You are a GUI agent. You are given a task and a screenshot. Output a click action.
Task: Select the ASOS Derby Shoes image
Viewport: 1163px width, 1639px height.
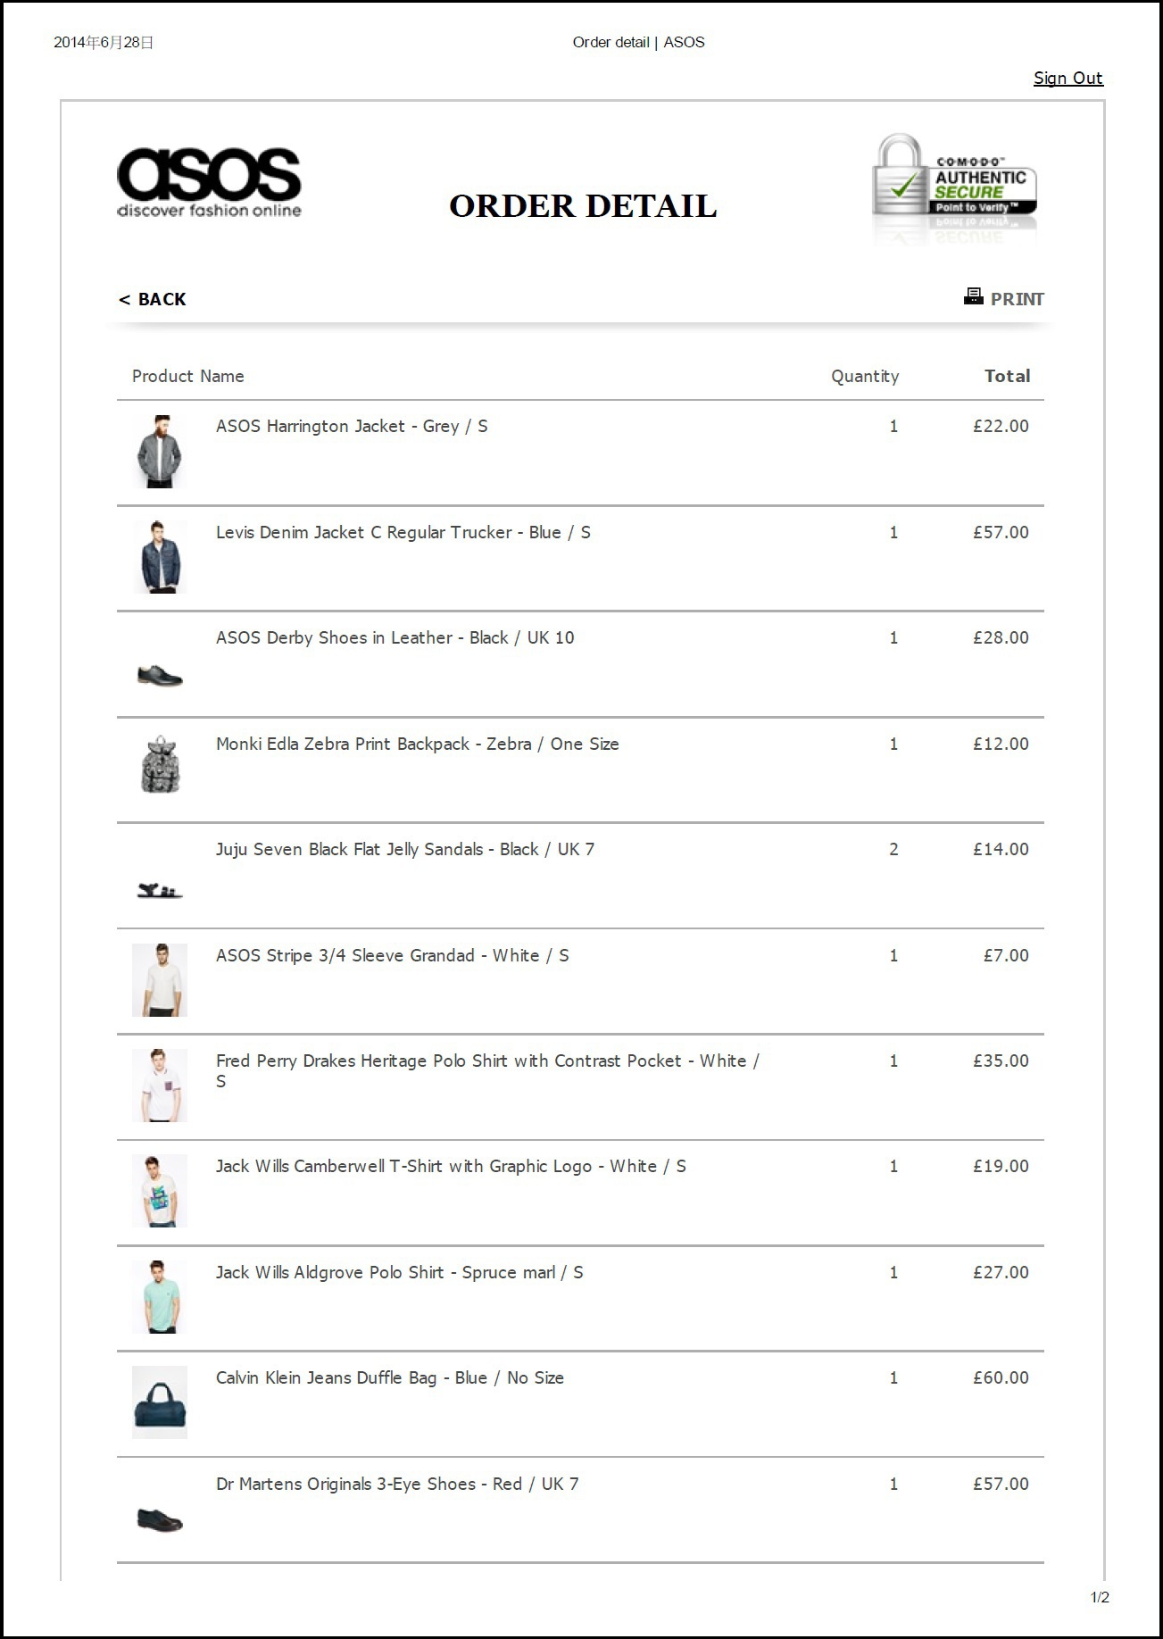click(160, 676)
